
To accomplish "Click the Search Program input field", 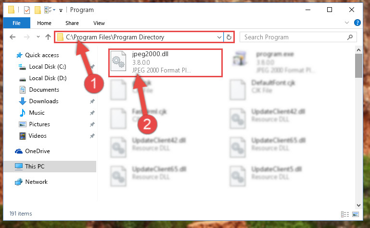I will pyautogui.click(x=294, y=37).
